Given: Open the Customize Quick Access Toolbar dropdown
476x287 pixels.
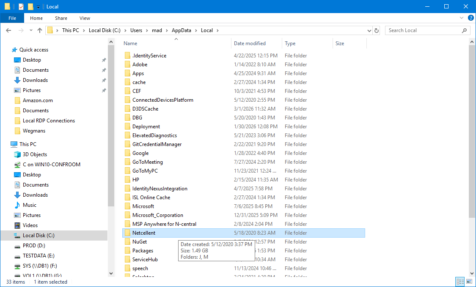Looking at the screenshot, I should tap(38, 7).
